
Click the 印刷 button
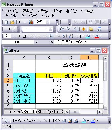pyautogui.click(x=12, y=29)
